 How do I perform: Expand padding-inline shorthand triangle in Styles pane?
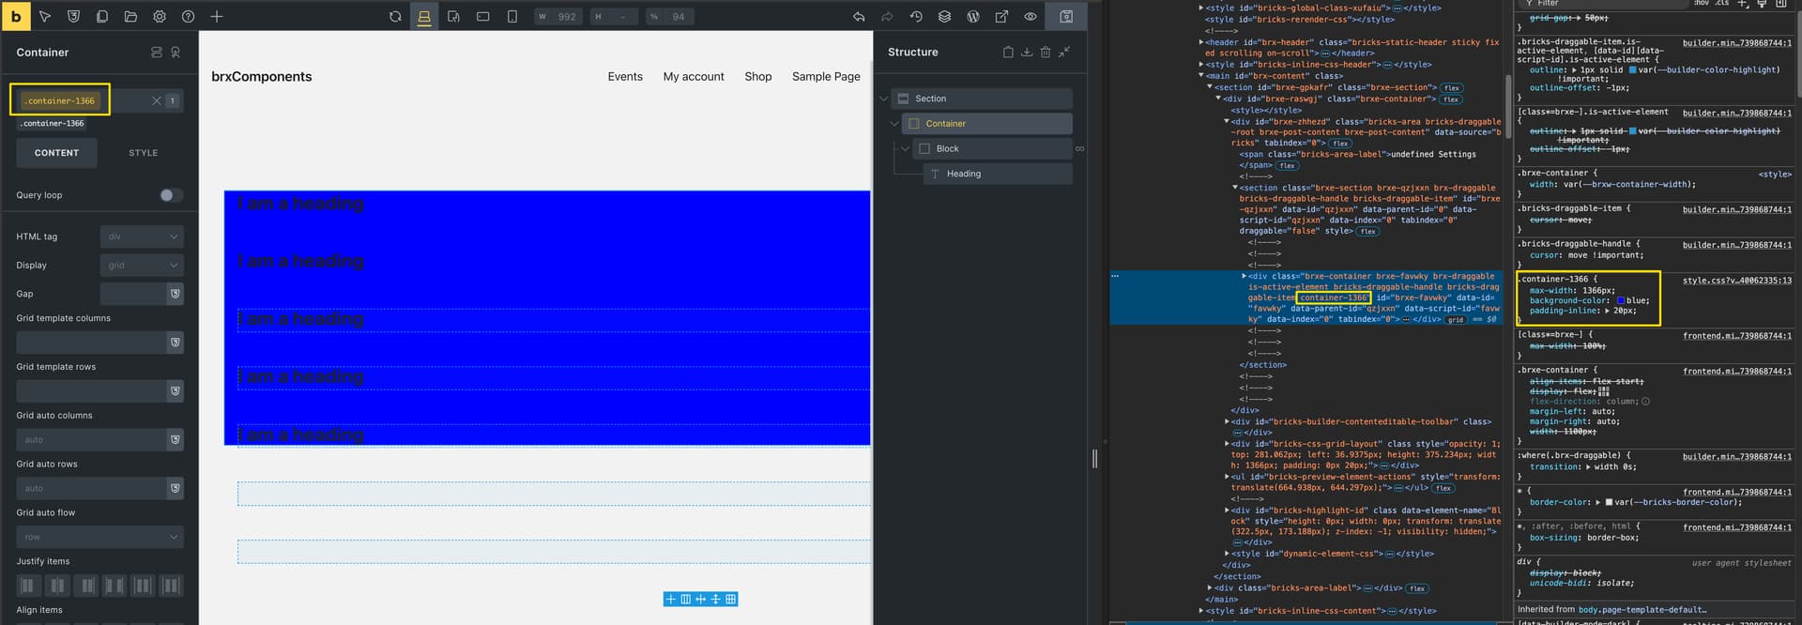click(1609, 311)
